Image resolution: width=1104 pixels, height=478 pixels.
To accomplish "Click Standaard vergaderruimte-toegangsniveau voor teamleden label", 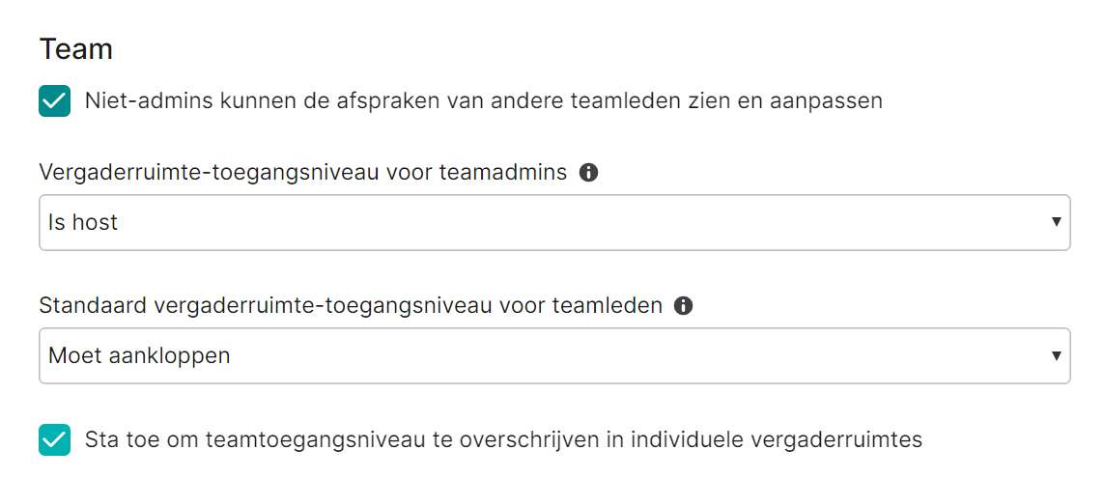I will click(351, 305).
